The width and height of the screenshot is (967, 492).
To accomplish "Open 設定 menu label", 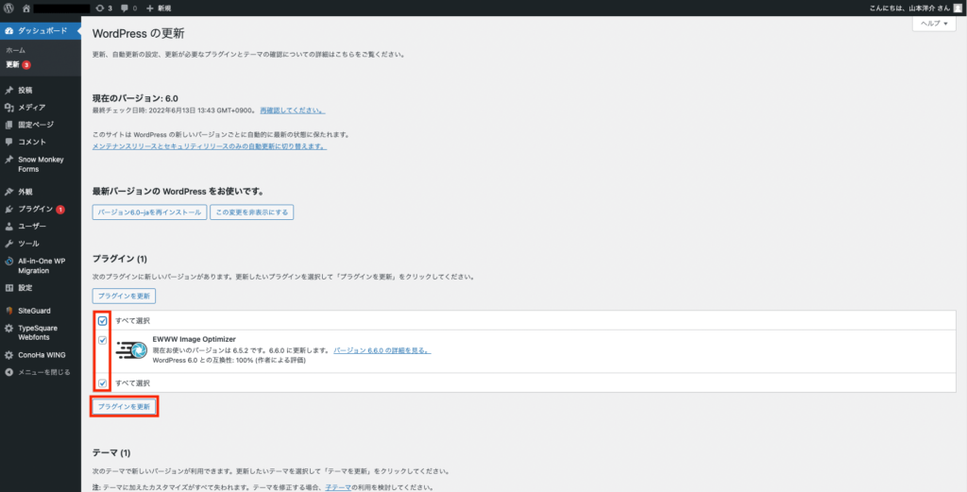I will [25, 288].
